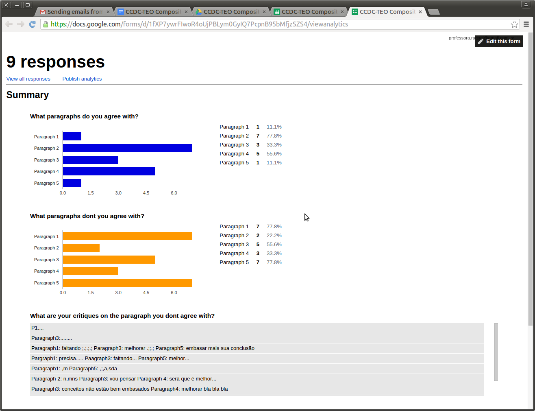This screenshot has width=535, height=411.
Task: Click the Edit this form button
Action: [x=499, y=42]
